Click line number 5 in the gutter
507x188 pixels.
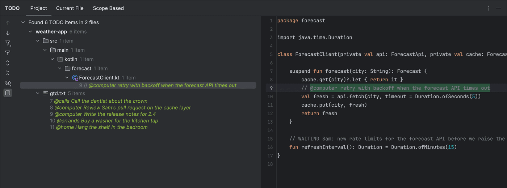coord(271,54)
